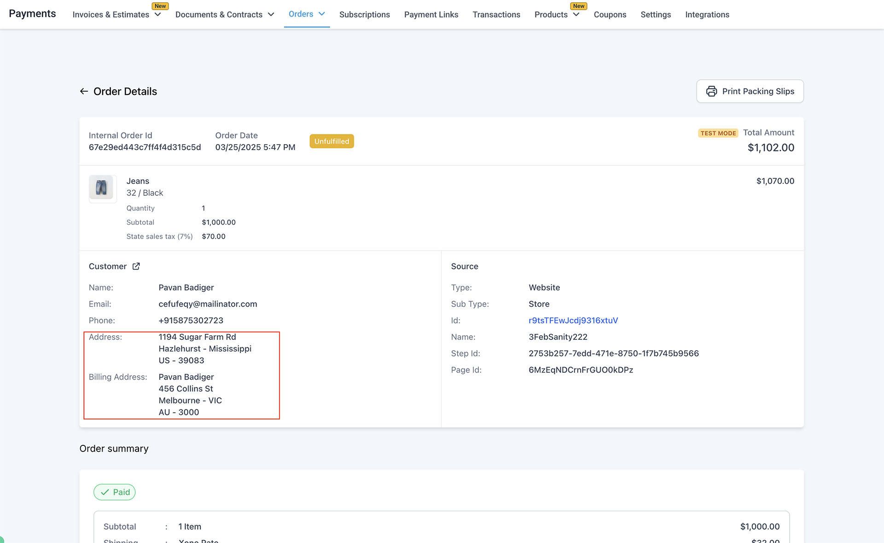
Task: Select page id 6MzEqNDCrnFrGUO0kDPz
Action: (x=581, y=370)
